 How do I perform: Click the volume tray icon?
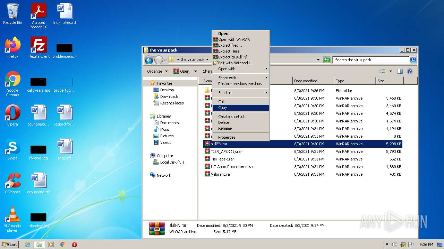click(x=395, y=245)
